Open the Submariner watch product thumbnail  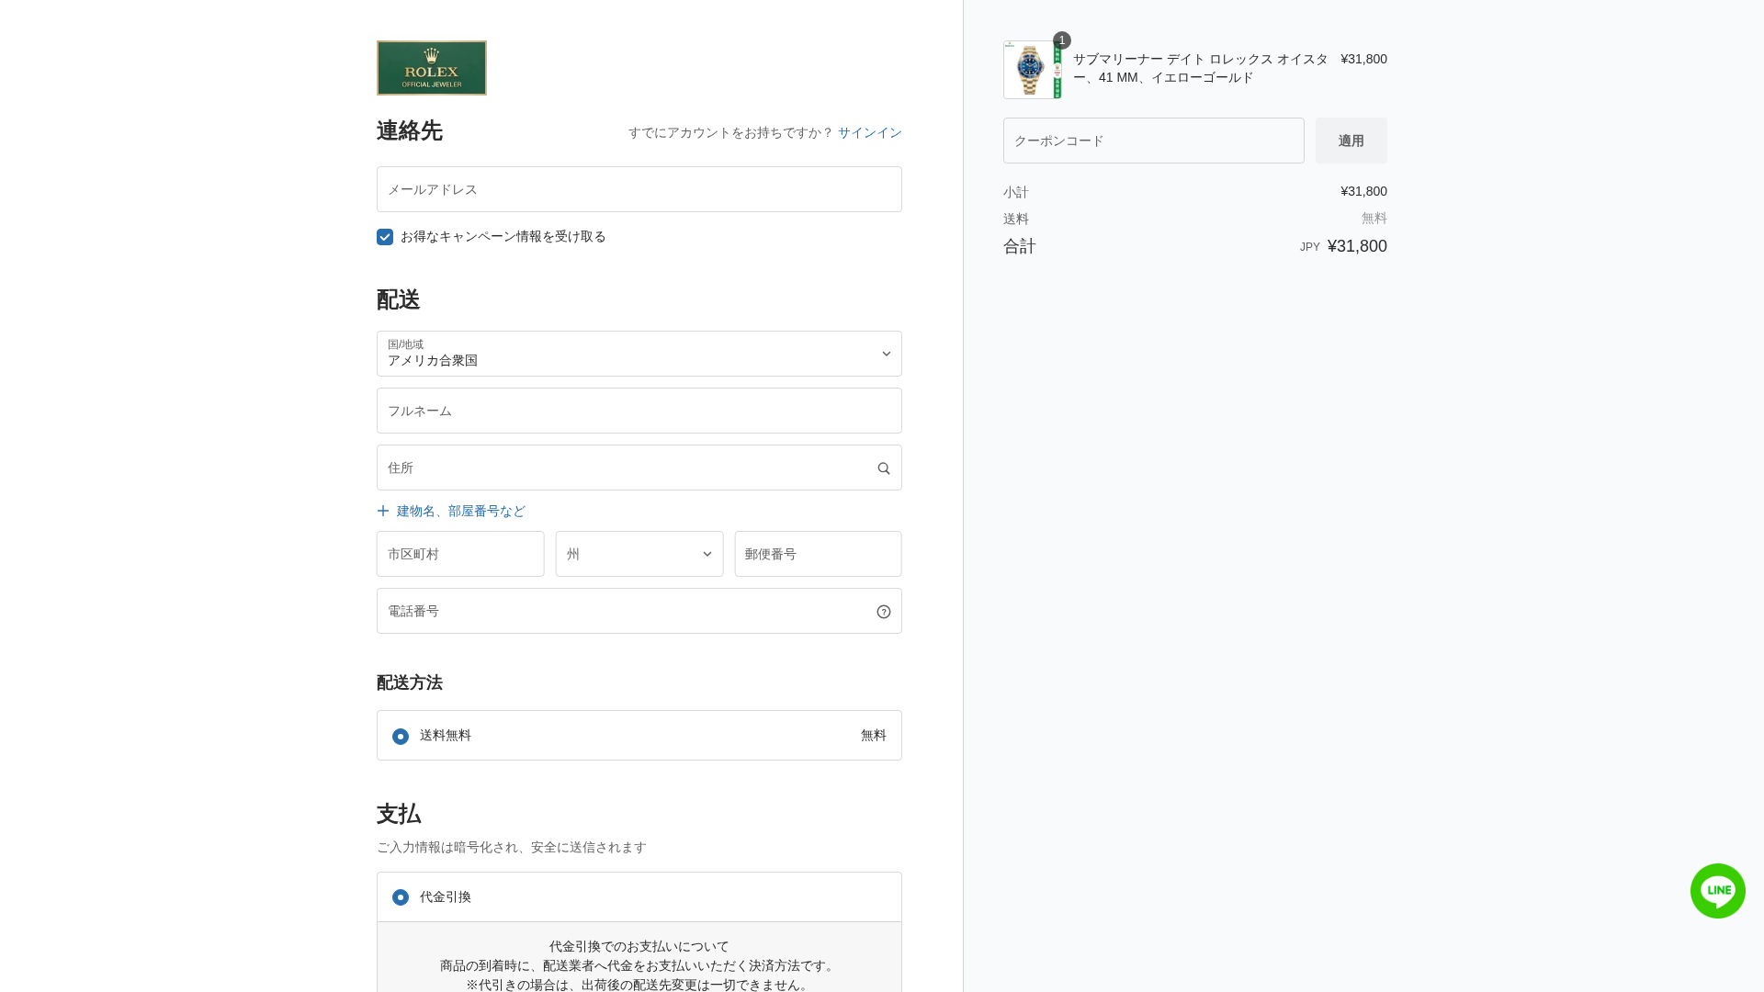[x=1033, y=70]
